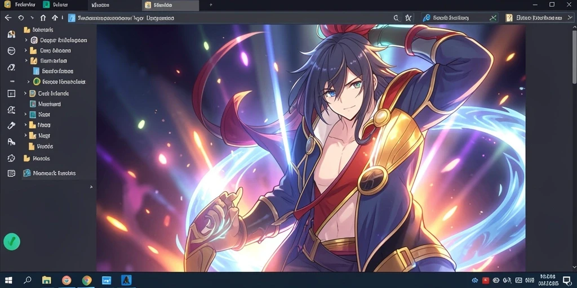
Task: Open the Windows Start menu
Action: click(x=8, y=281)
